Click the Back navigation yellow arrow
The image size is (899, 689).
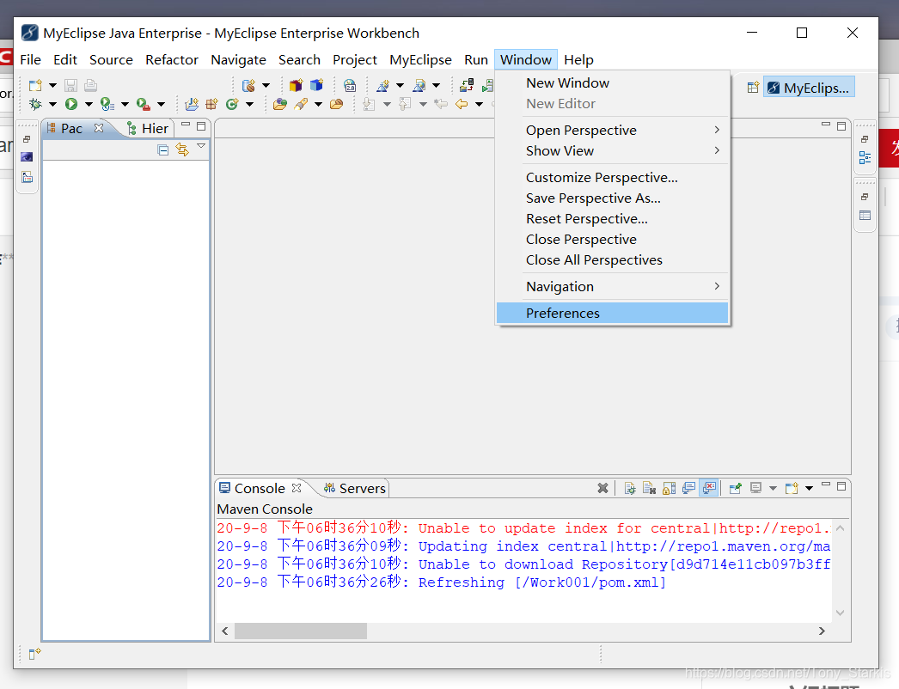462,104
